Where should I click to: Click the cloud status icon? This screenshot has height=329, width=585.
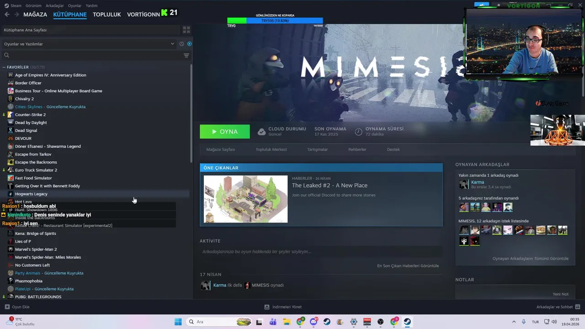[261, 132]
